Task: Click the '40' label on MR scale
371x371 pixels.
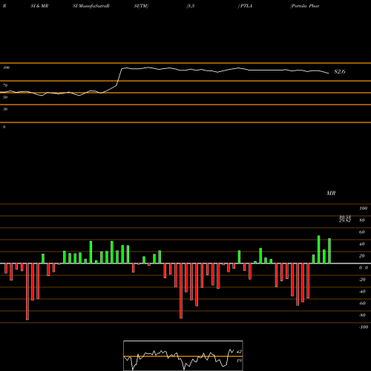Action: coord(362,244)
